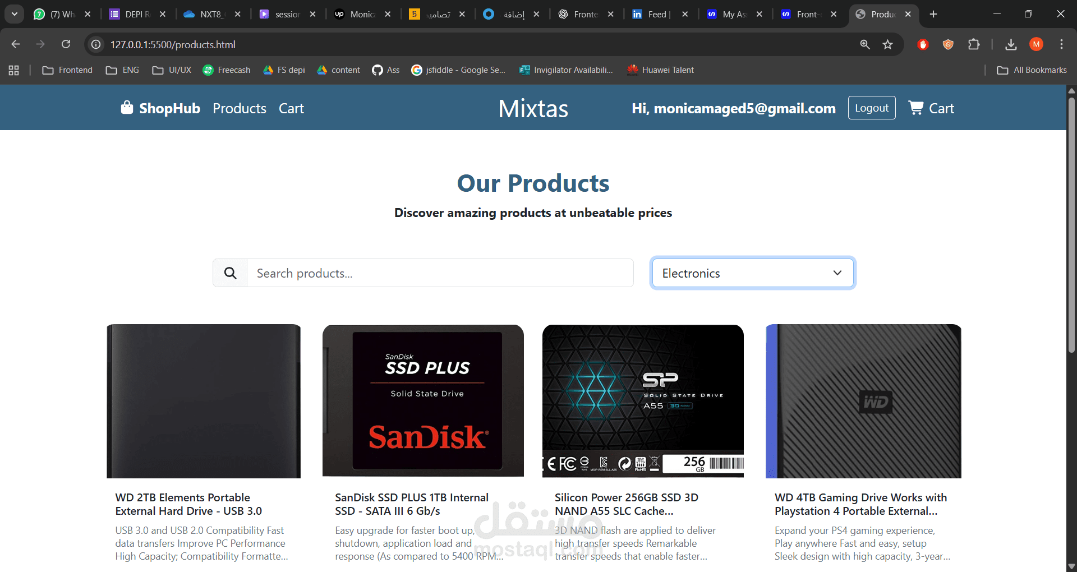1077x572 pixels.
Task: Open the tab search chevron at top left
Action: (15, 14)
